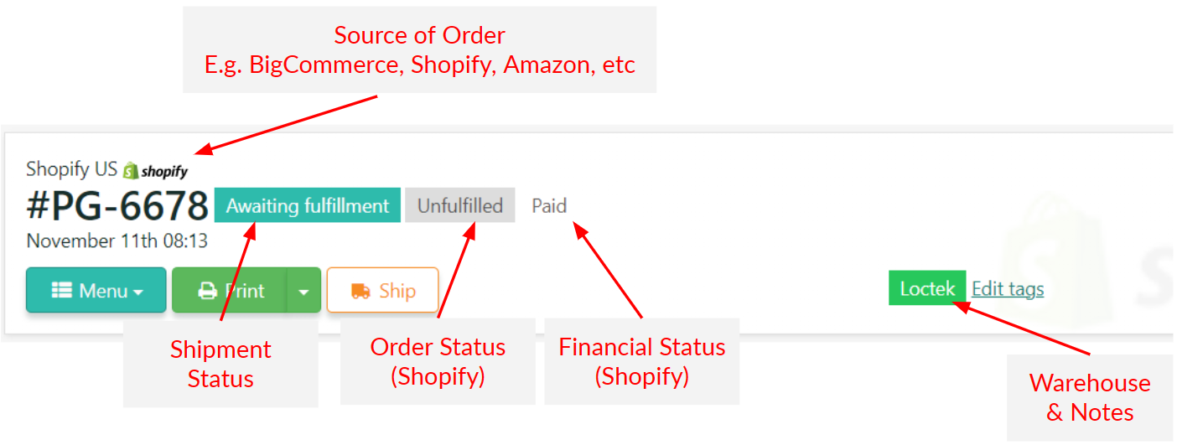Image resolution: width=1177 pixels, height=445 pixels.
Task: Click the orange truck icon on Ship
Action: [x=361, y=291]
